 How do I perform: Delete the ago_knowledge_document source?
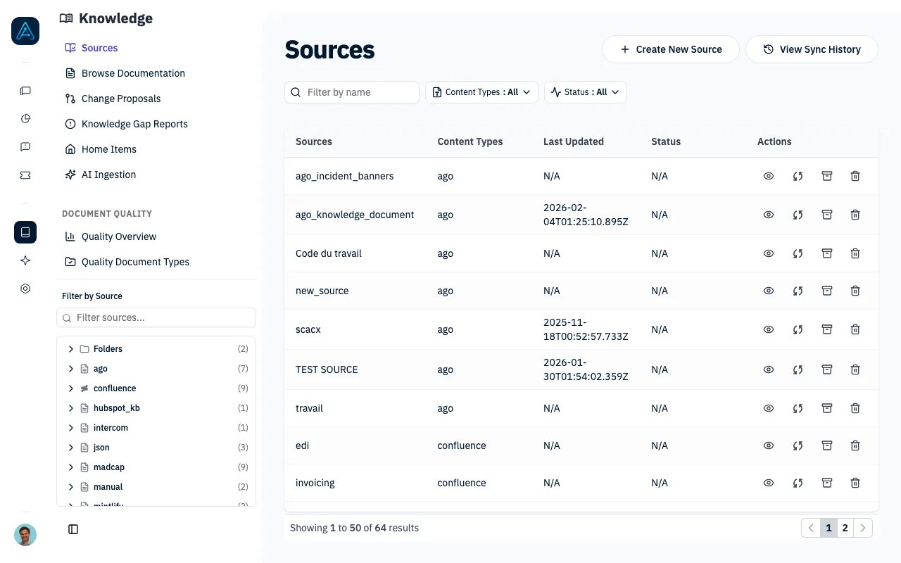(x=855, y=215)
